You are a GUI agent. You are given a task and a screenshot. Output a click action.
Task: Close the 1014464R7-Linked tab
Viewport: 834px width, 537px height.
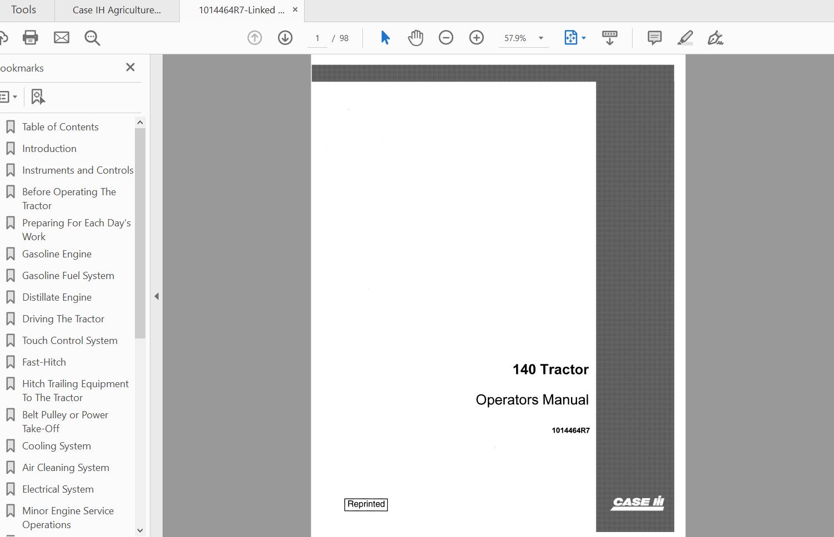click(295, 9)
